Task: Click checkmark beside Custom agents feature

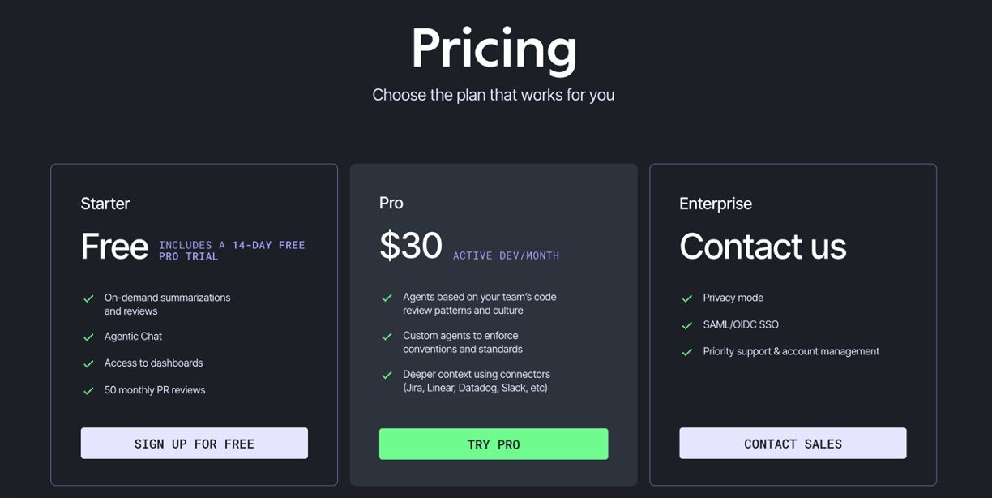Action: [387, 337]
